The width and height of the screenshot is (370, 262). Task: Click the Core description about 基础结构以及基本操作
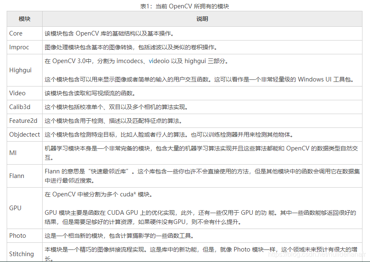click(109, 33)
